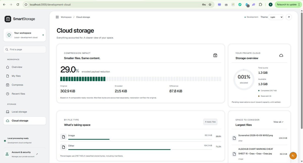Click the browser back arrow
The width and height of the screenshot is (303, 163).
tap(4, 5)
